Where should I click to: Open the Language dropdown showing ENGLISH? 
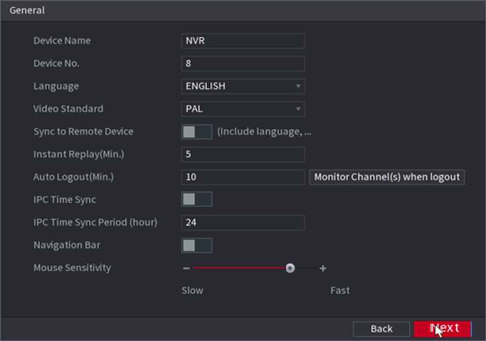[x=242, y=86]
